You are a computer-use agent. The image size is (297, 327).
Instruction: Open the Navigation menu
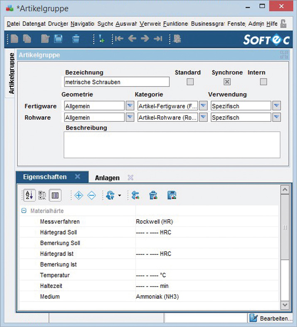[x=82, y=24]
